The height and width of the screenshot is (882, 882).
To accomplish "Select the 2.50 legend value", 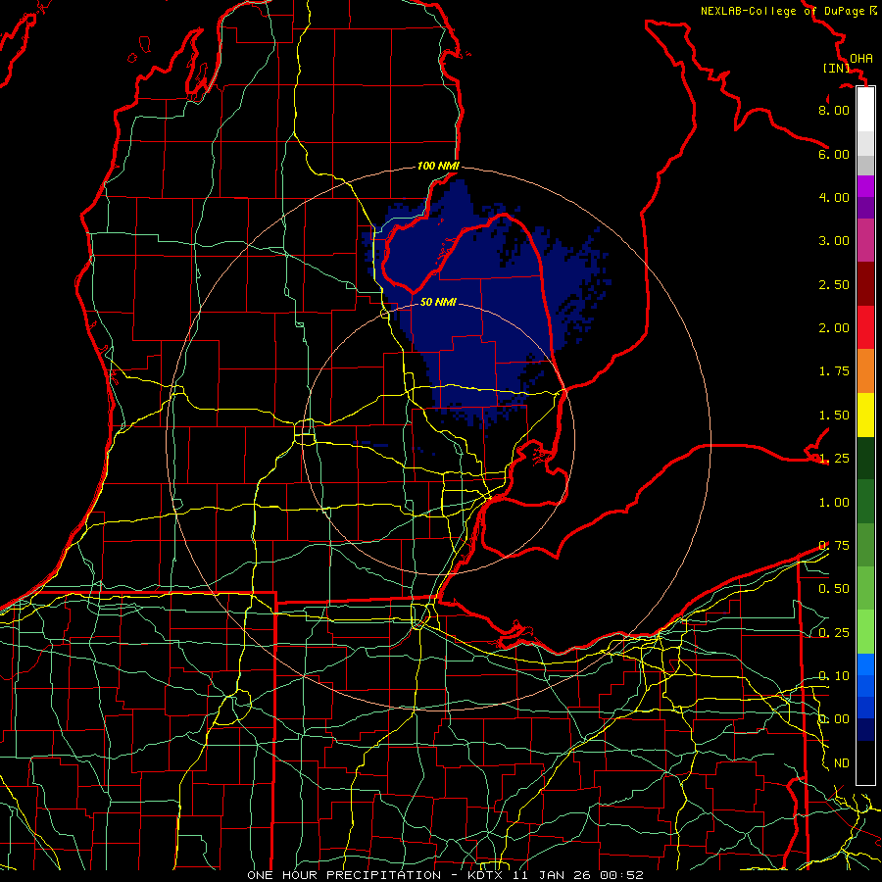I will pos(834,284).
